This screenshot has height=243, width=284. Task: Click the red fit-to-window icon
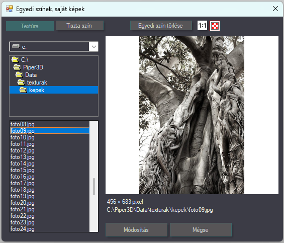(x=215, y=26)
